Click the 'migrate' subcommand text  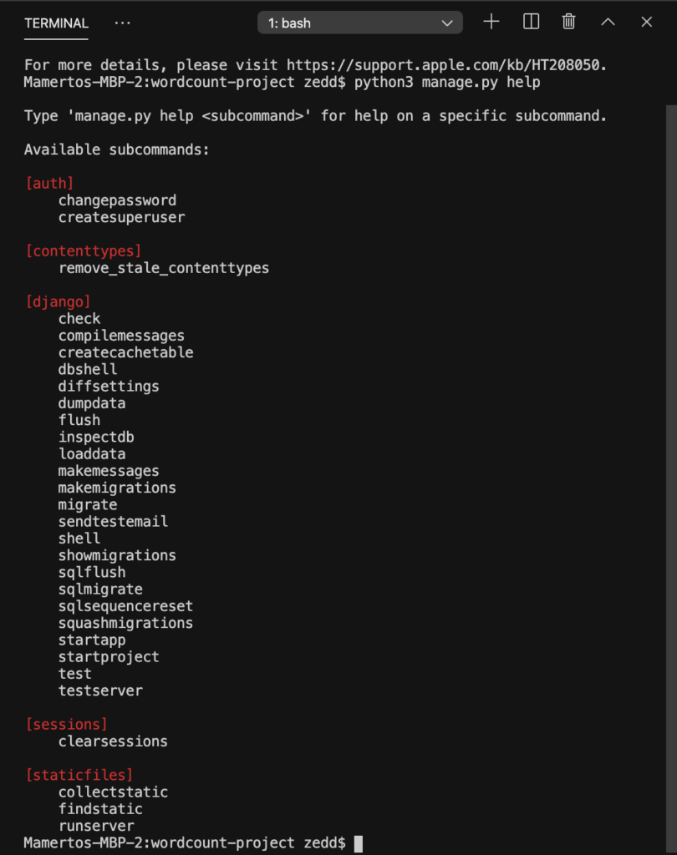click(x=88, y=504)
